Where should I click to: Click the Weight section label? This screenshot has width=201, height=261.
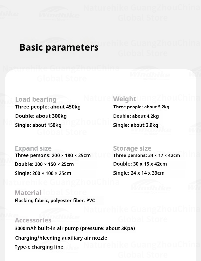pos(124,99)
